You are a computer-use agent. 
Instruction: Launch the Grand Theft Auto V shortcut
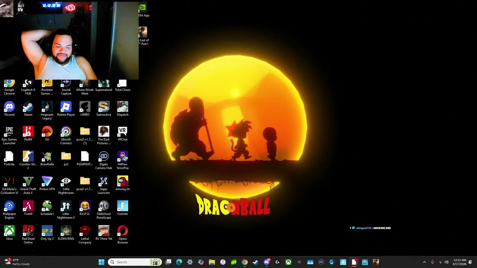click(x=28, y=185)
